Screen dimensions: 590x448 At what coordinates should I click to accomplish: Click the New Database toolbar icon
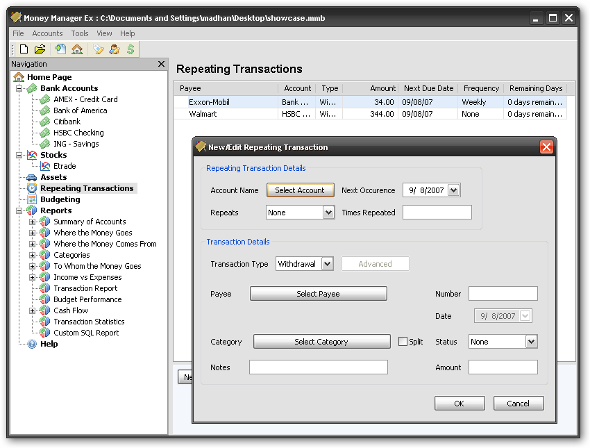tap(24, 49)
